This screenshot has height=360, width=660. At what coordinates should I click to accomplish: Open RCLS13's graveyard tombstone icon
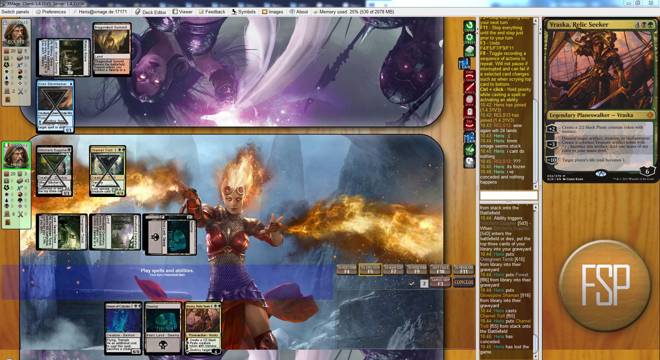pos(7,91)
